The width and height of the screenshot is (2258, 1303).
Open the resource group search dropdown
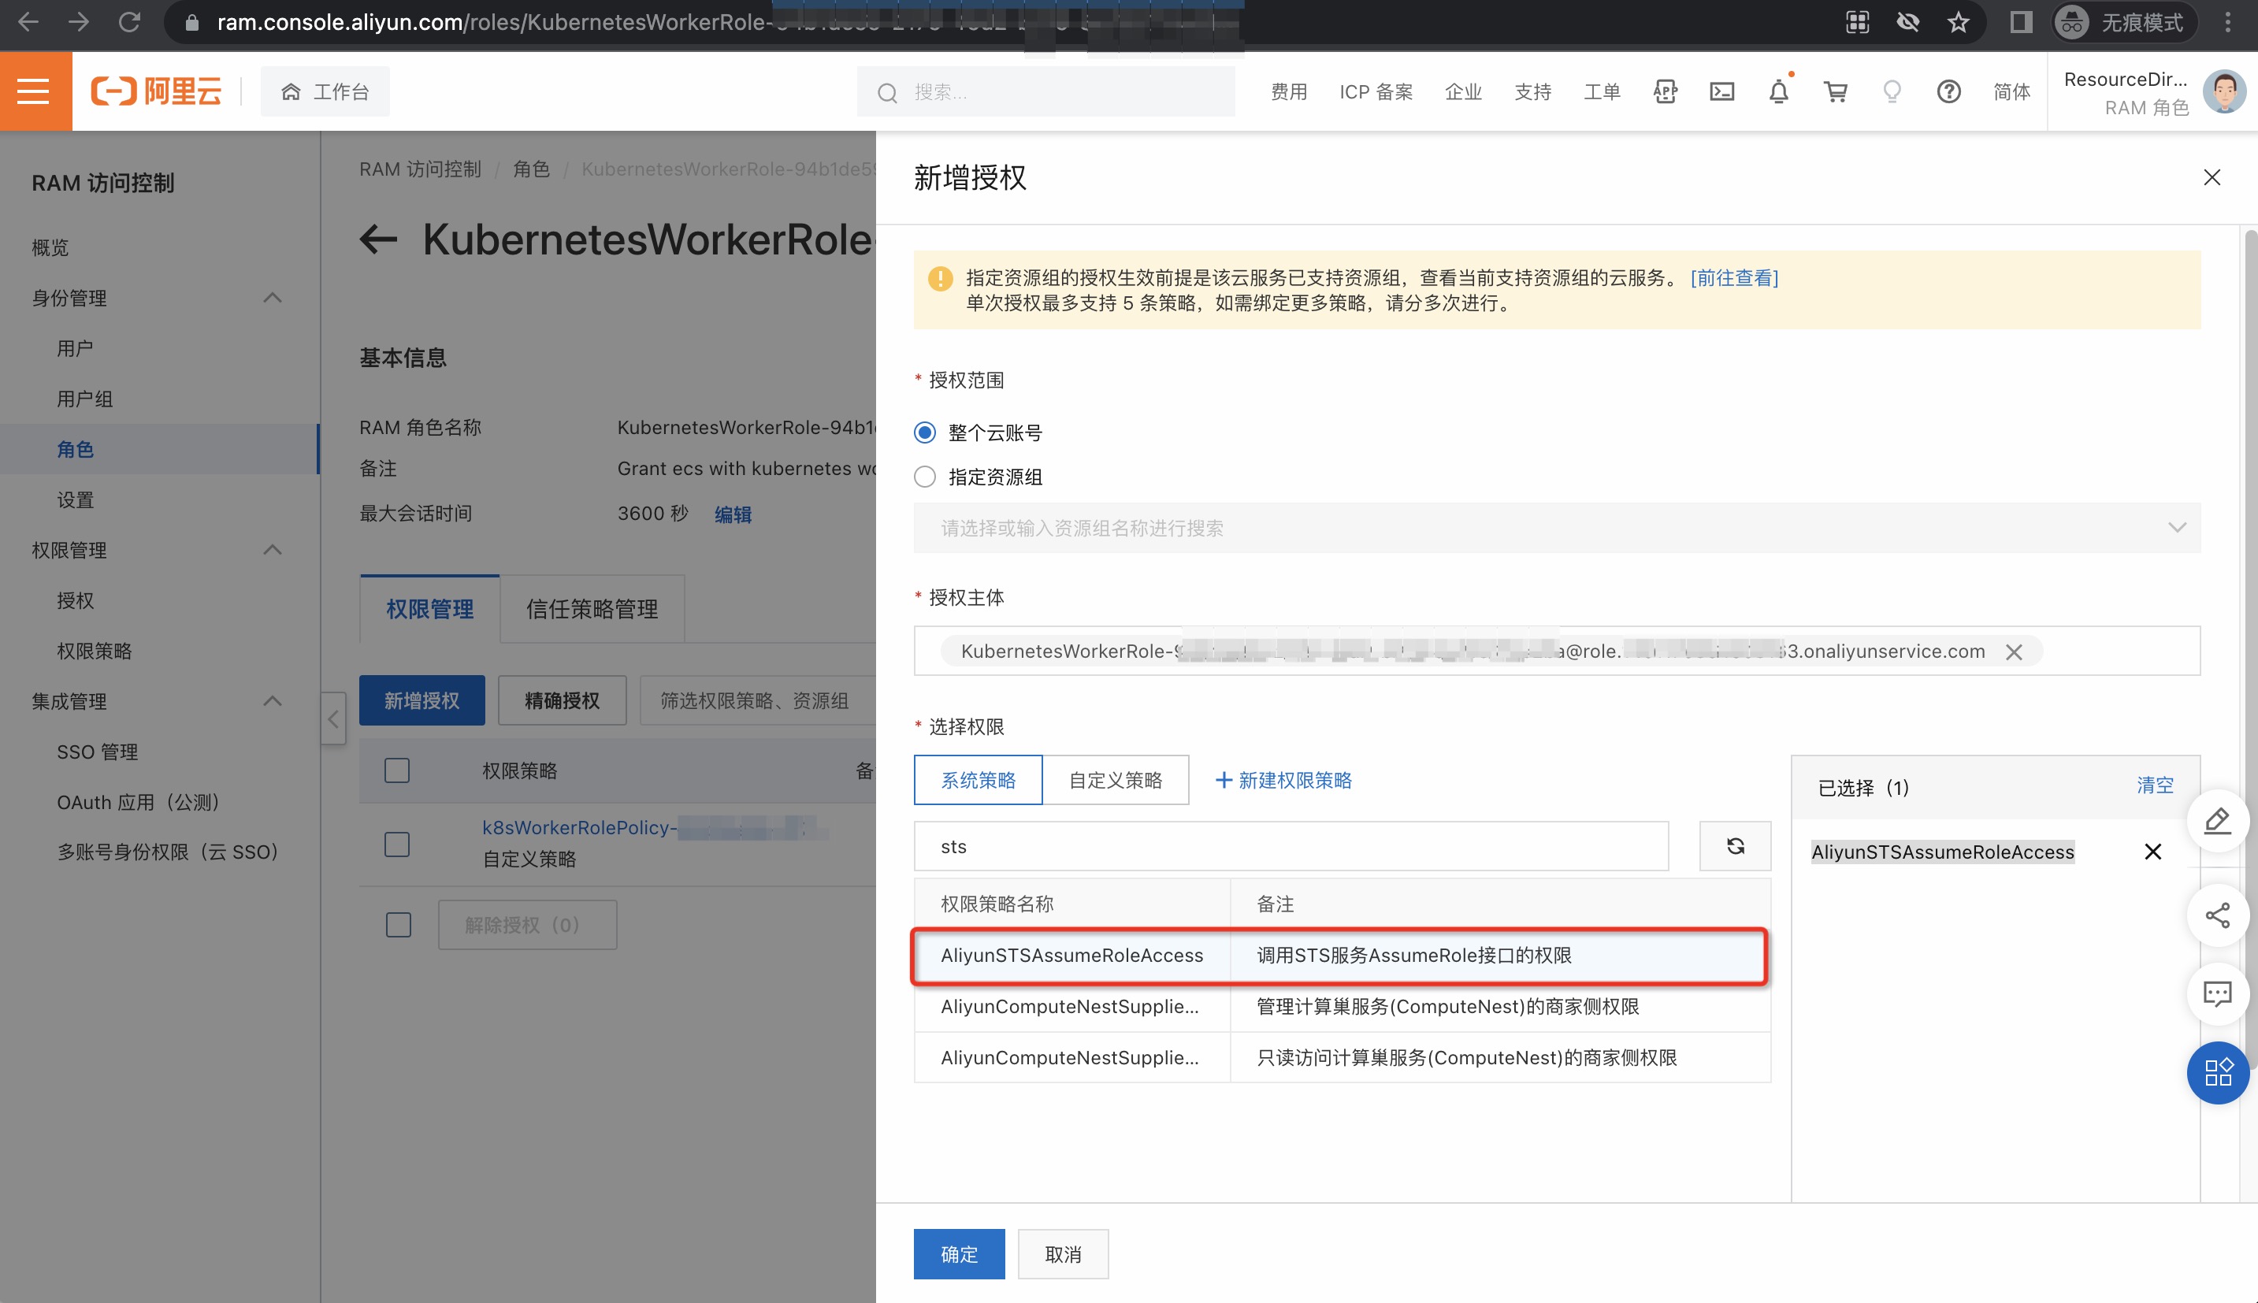point(1556,528)
